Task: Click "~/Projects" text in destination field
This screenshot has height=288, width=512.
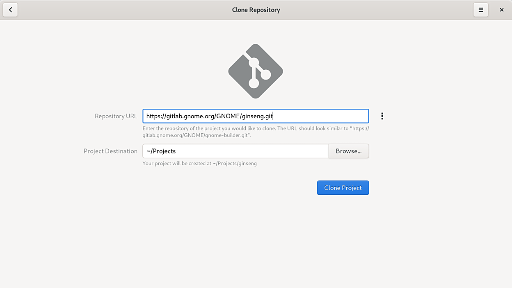Action: coord(161,151)
